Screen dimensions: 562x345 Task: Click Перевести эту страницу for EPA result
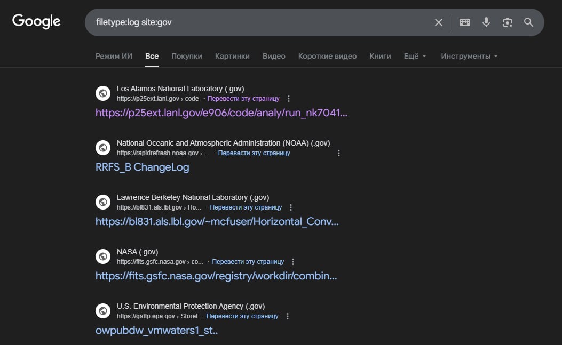242,316
